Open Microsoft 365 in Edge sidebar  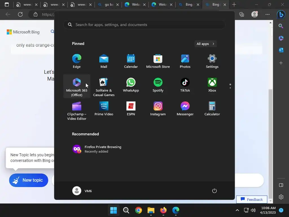[x=281, y=38]
